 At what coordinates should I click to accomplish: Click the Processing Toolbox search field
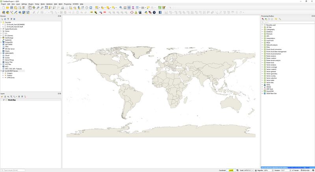(287, 22)
